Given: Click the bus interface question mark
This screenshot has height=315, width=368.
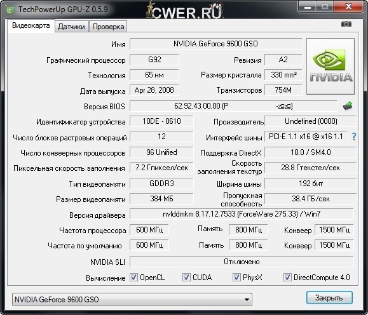Looking at the screenshot, I should click(x=354, y=137).
